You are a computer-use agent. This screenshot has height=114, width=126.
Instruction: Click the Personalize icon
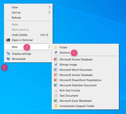[x=8, y=59]
